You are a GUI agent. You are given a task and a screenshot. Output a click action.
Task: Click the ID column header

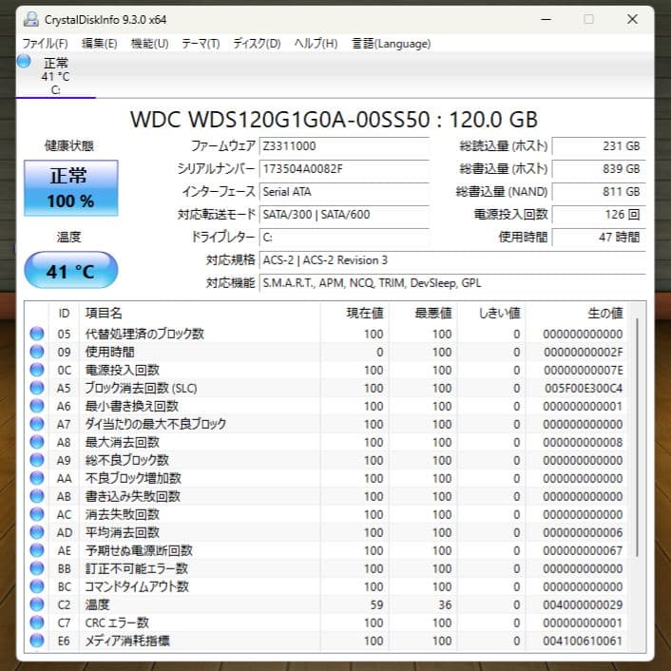(65, 314)
